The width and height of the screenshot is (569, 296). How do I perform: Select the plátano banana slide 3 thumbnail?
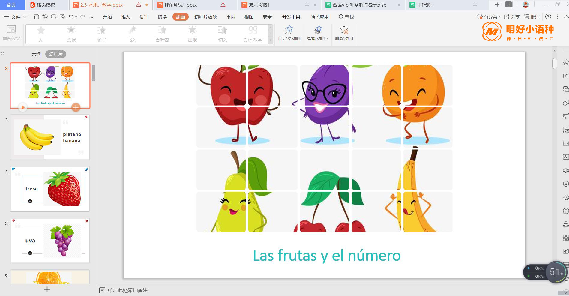(x=50, y=137)
